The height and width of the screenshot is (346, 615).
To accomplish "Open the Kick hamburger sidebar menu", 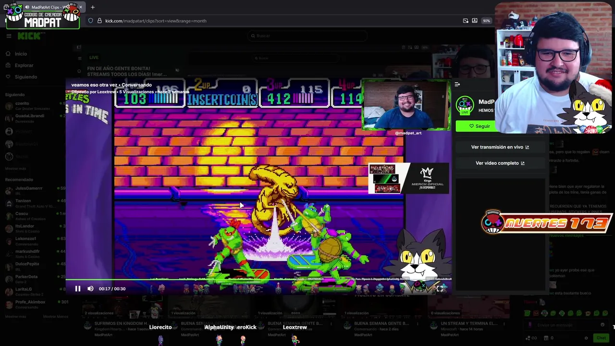I will pyautogui.click(x=9, y=36).
